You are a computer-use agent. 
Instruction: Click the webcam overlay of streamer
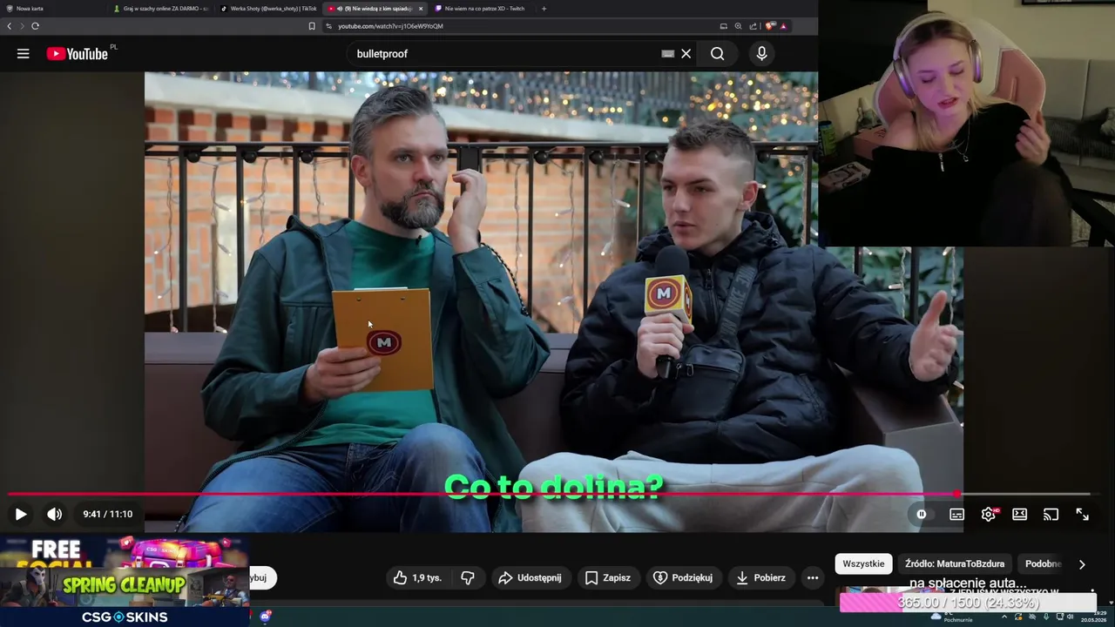tap(966, 123)
